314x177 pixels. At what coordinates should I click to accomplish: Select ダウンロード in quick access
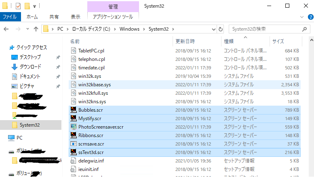pos(30,67)
